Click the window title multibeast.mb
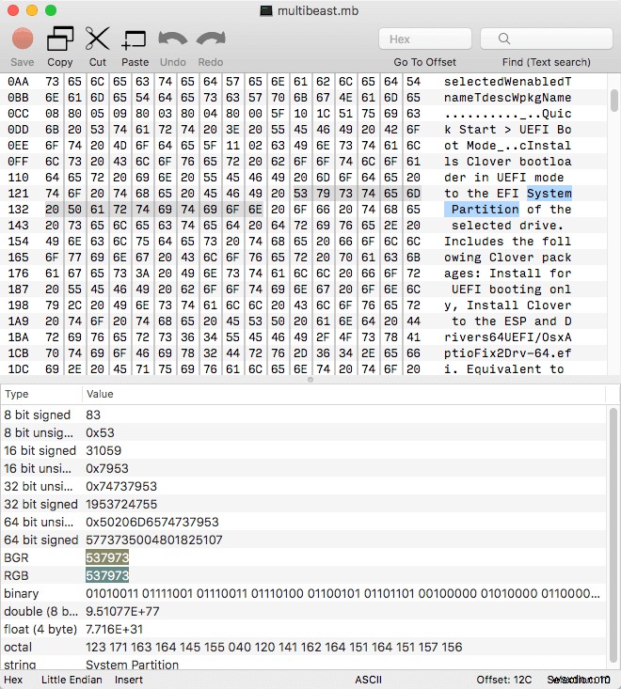This screenshot has width=621, height=689. [317, 10]
